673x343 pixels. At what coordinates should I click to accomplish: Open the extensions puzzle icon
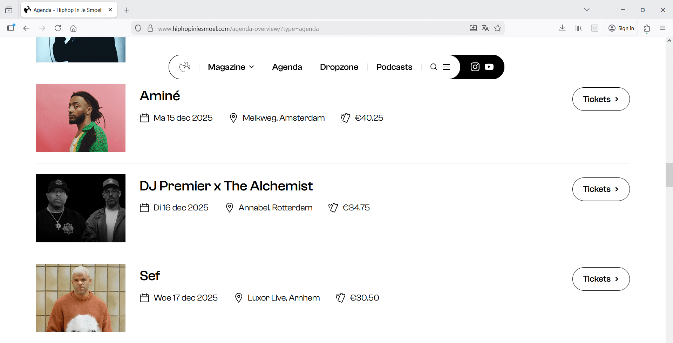click(x=647, y=28)
